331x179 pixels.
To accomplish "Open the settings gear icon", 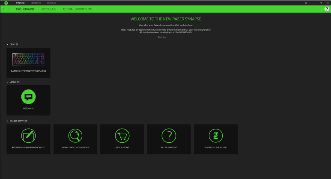I will (306, 3).
